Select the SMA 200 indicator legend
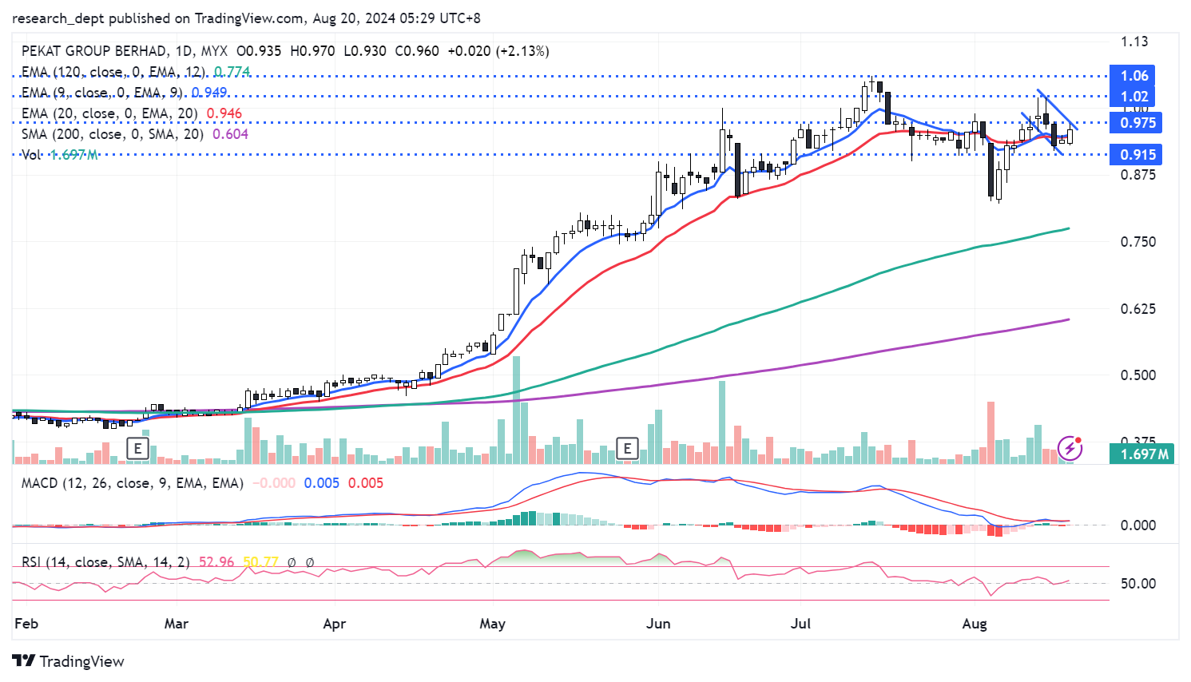The height and width of the screenshot is (682, 1191). tap(113, 134)
